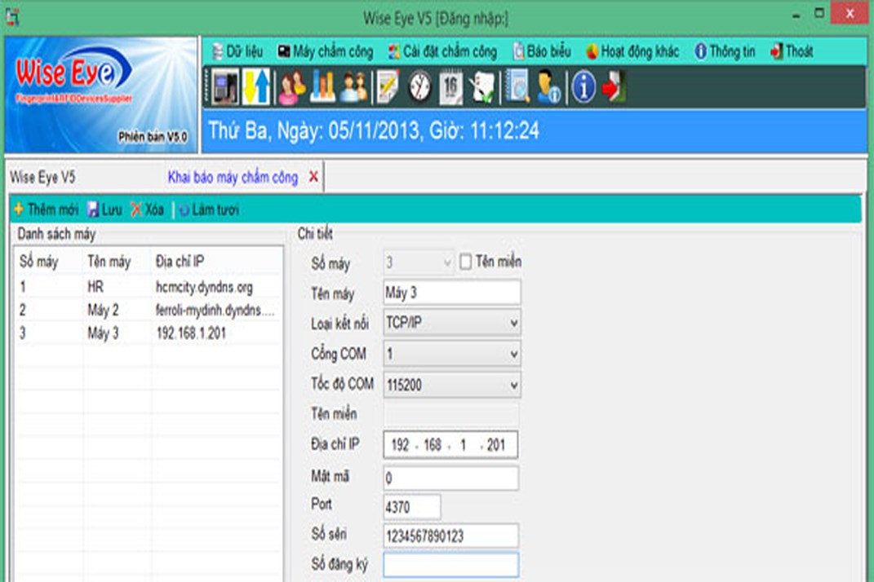The height and width of the screenshot is (582, 874).
Task: Open the Hoạt động khác menu
Action: pos(632,52)
